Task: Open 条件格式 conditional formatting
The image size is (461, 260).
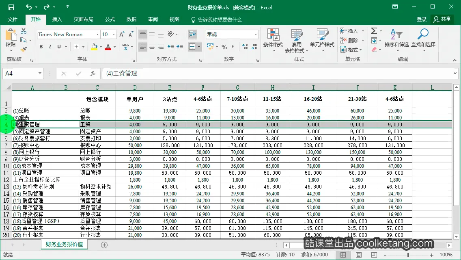Action: click(273, 41)
